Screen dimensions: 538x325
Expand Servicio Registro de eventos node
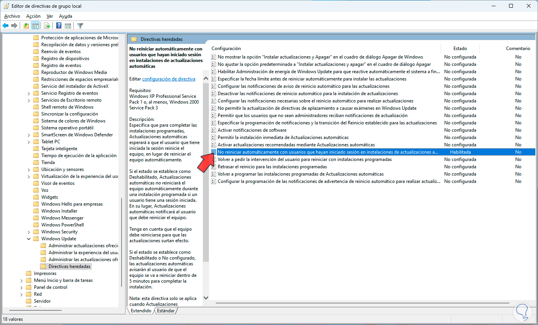29,93
